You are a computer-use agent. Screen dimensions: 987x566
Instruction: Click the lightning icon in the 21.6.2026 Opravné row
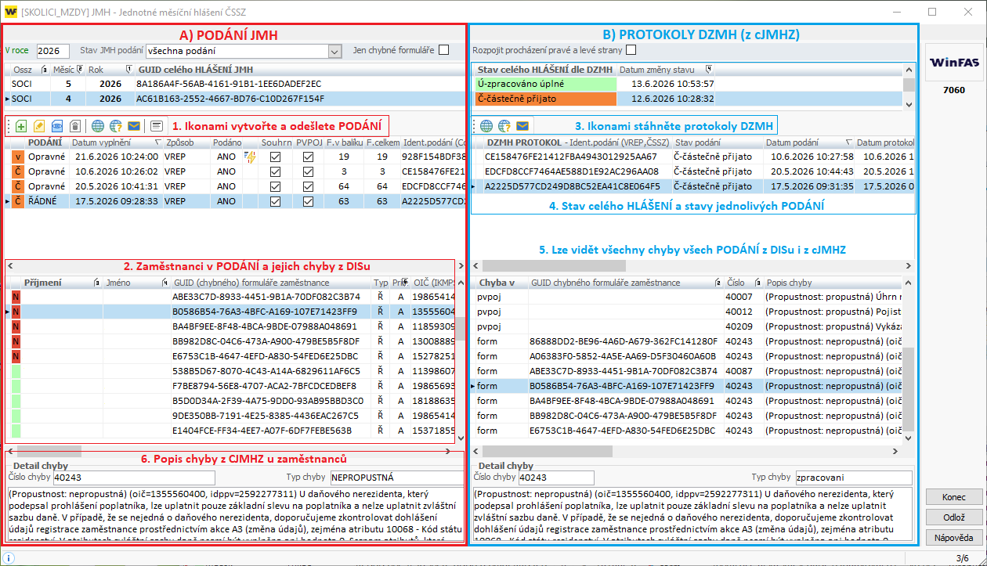coord(251,157)
